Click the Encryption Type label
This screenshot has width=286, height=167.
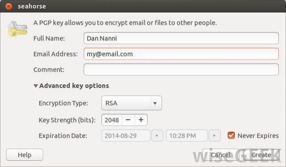pos(63,103)
